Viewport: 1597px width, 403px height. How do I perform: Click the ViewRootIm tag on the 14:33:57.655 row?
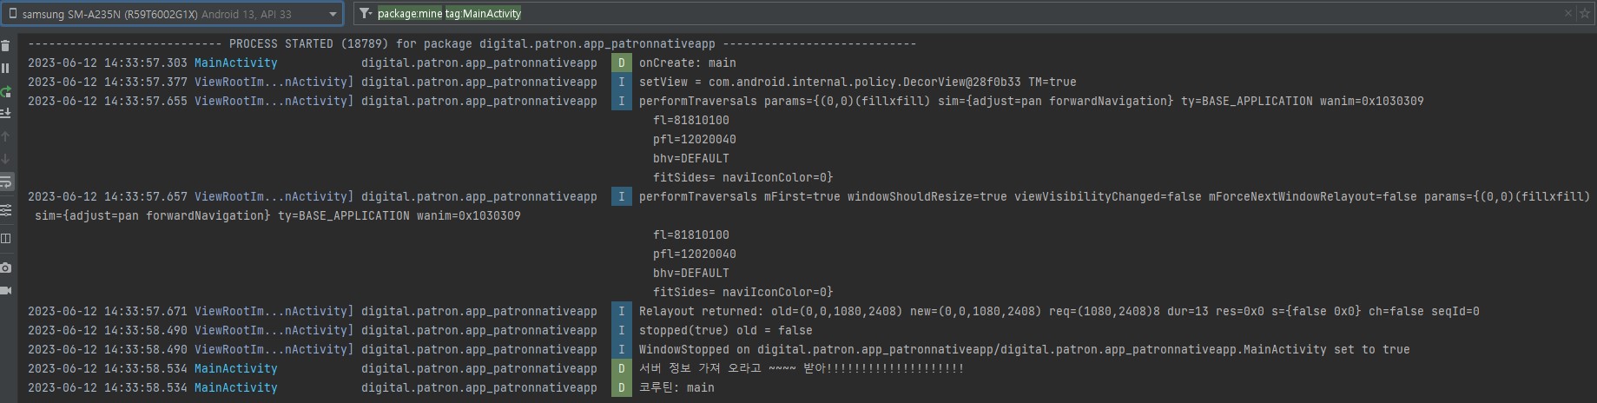(274, 101)
